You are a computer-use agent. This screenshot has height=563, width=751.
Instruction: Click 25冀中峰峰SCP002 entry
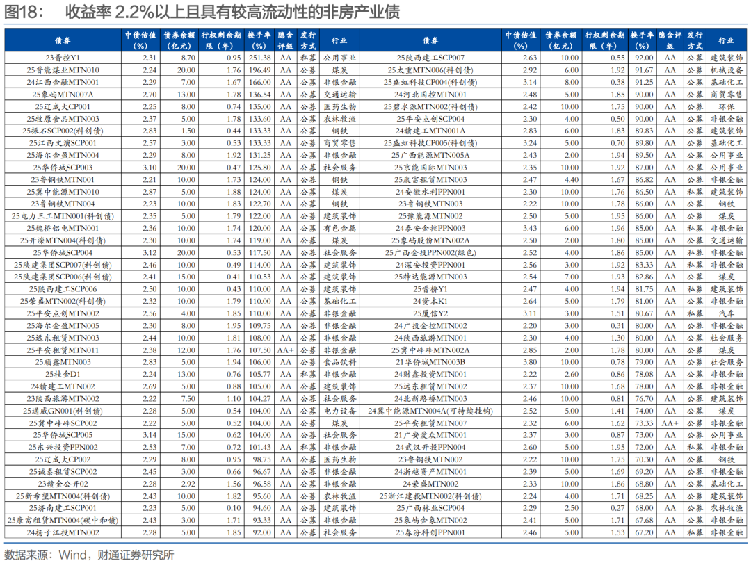[x=63, y=423]
